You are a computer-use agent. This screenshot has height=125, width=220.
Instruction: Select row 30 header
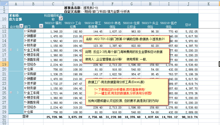[x=4, y=116]
